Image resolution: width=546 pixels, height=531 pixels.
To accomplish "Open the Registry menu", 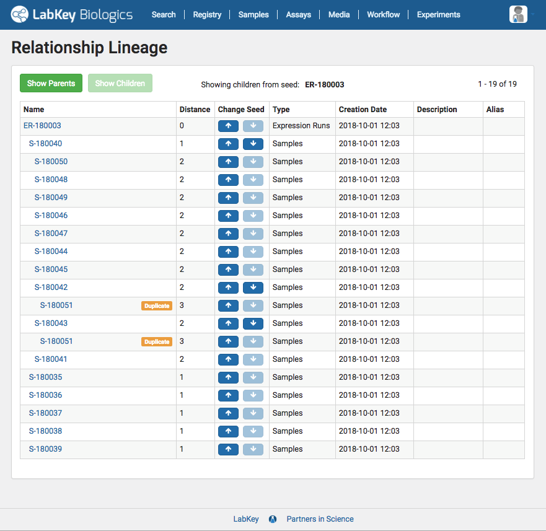I will pyautogui.click(x=207, y=15).
